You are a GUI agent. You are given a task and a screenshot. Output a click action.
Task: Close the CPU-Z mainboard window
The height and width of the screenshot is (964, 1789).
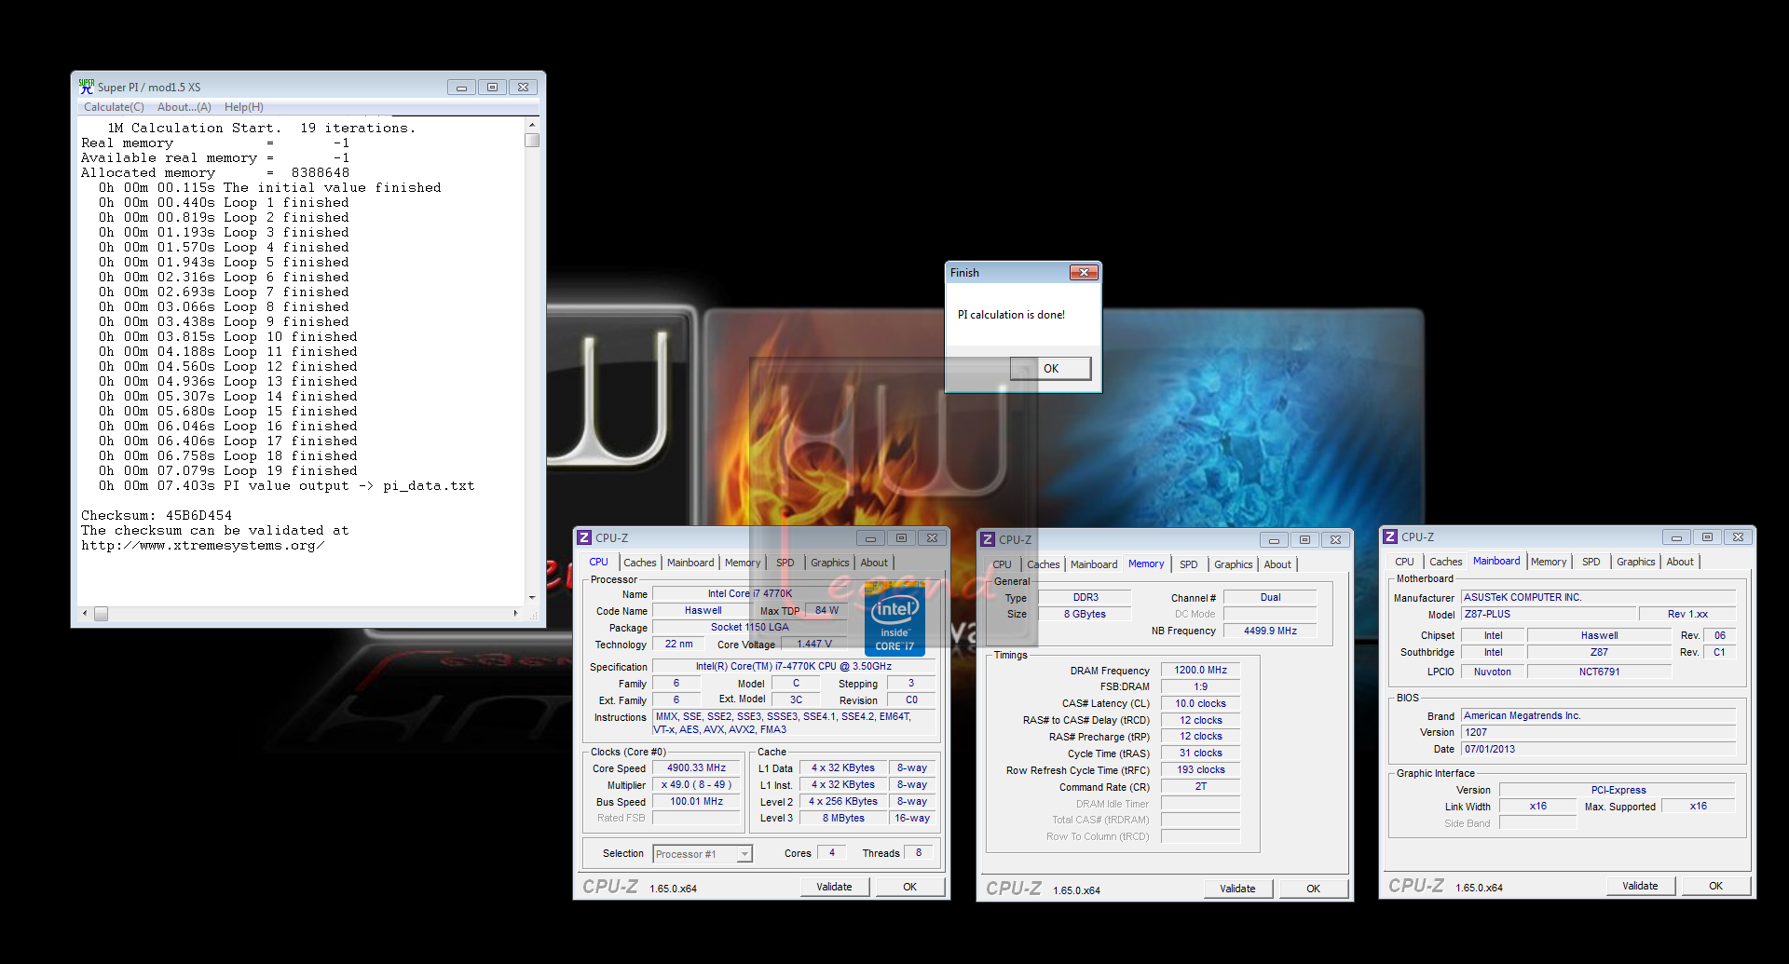[1738, 537]
